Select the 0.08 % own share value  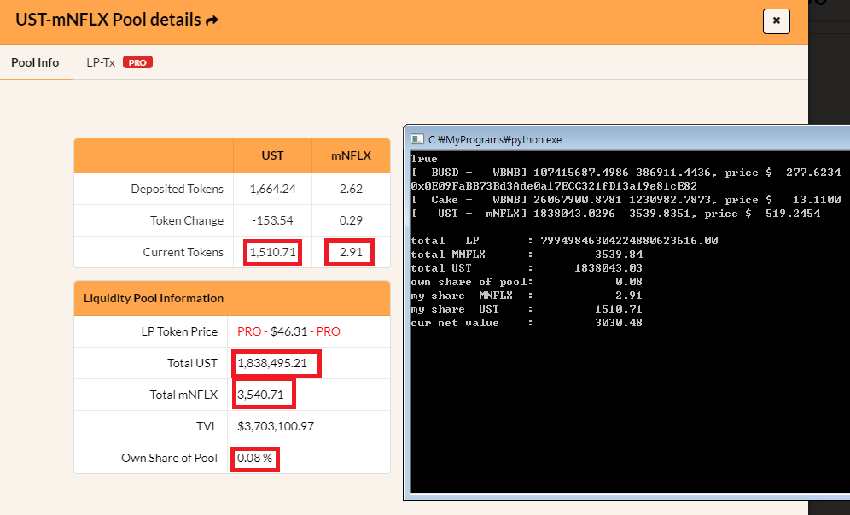click(x=255, y=458)
